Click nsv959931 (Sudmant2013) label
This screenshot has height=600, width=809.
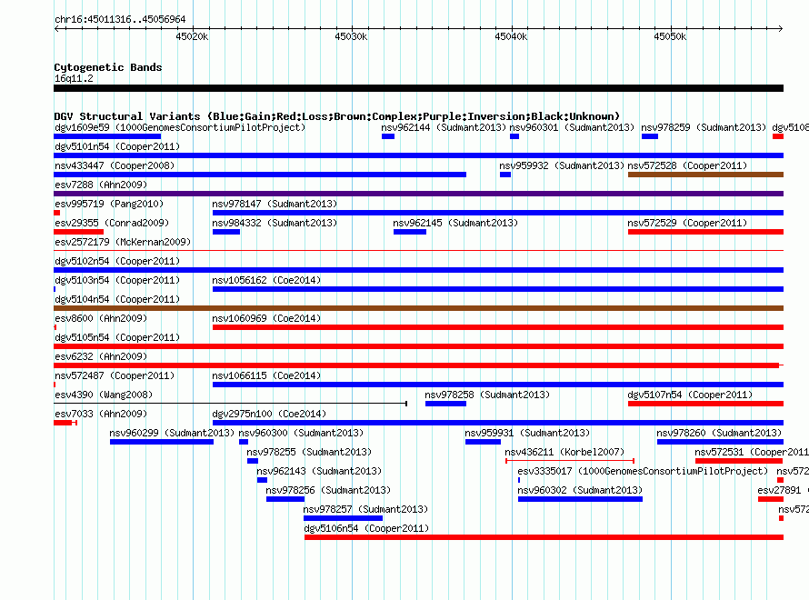[x=527, y=433]
